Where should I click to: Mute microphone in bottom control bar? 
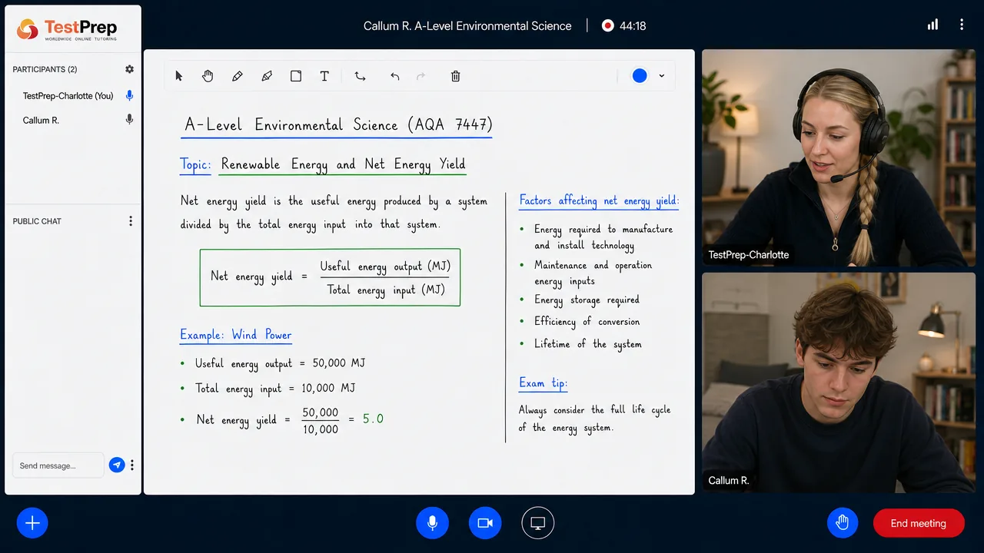click(432, 523)
